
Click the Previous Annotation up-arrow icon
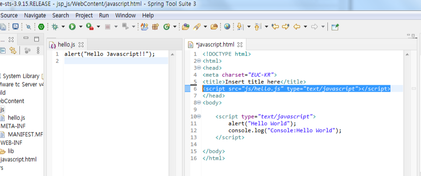(258, 26)
